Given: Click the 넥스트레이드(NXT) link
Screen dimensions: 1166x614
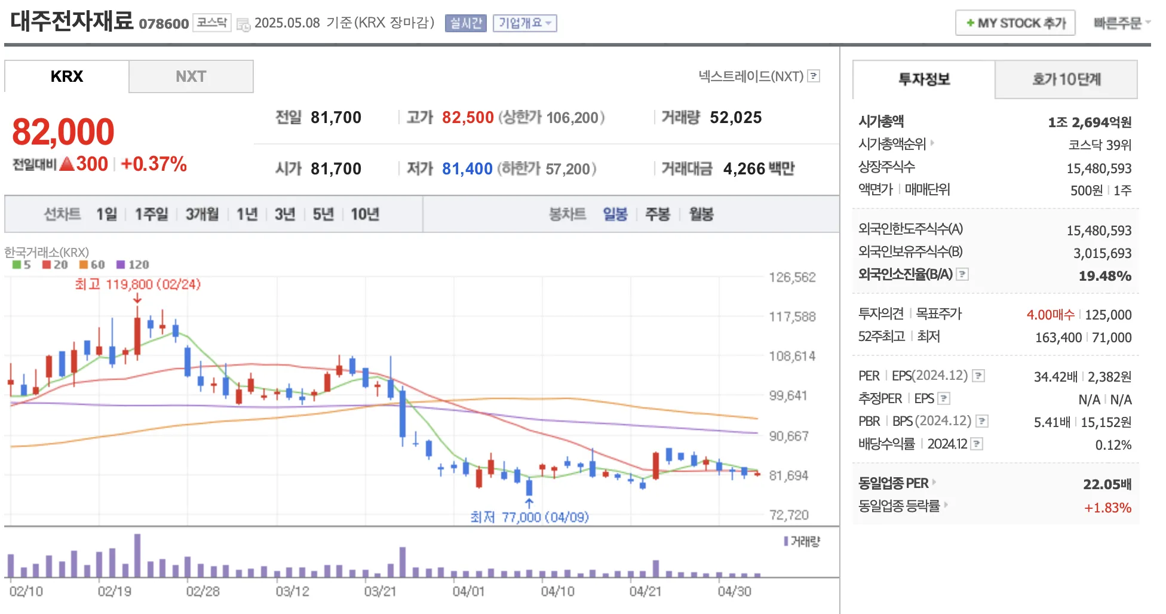Looking at the screenshot, I should 751,76.
